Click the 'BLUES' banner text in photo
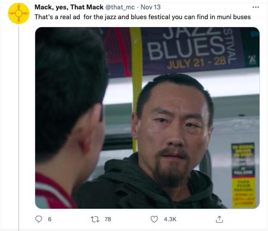 [x=185, y=48]
